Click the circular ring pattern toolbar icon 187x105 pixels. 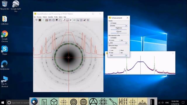point(36,20)
